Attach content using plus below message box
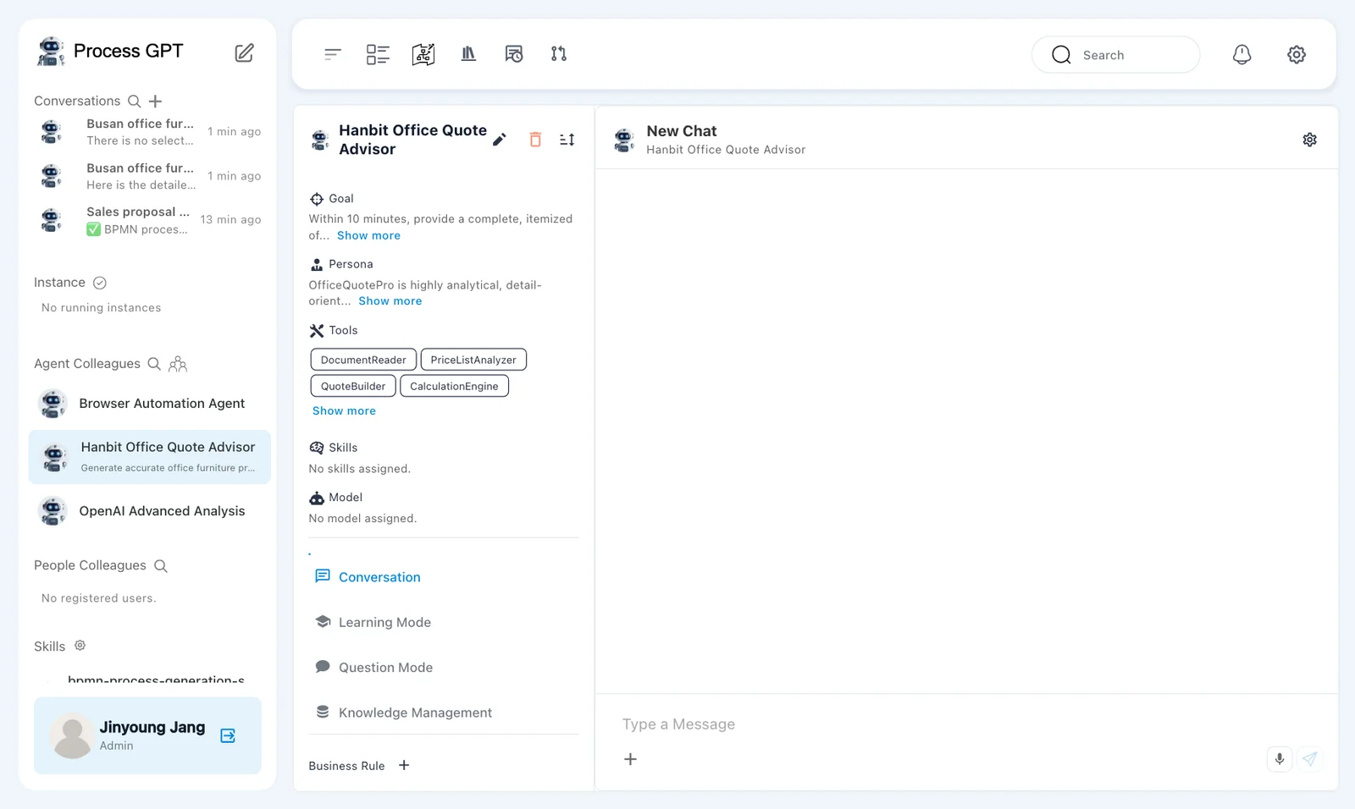Screen dimensions: 1355x809 pyautogui.click(x=630, y=759)
